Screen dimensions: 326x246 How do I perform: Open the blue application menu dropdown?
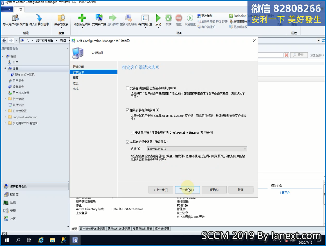pos(7,10)
